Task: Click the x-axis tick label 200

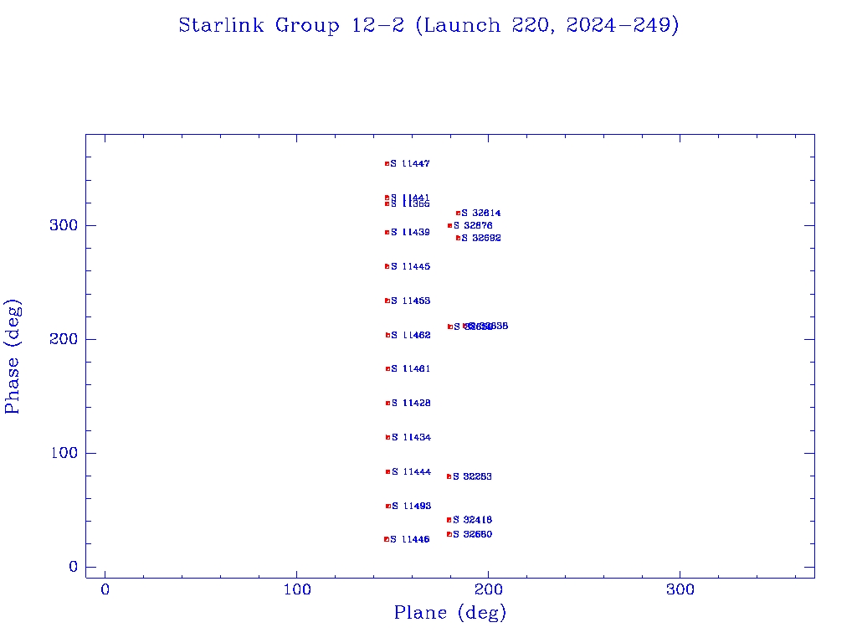Action: click(x=488, y=590)
